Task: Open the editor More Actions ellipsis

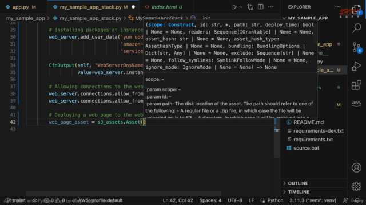Action: (x=270, y=7)
